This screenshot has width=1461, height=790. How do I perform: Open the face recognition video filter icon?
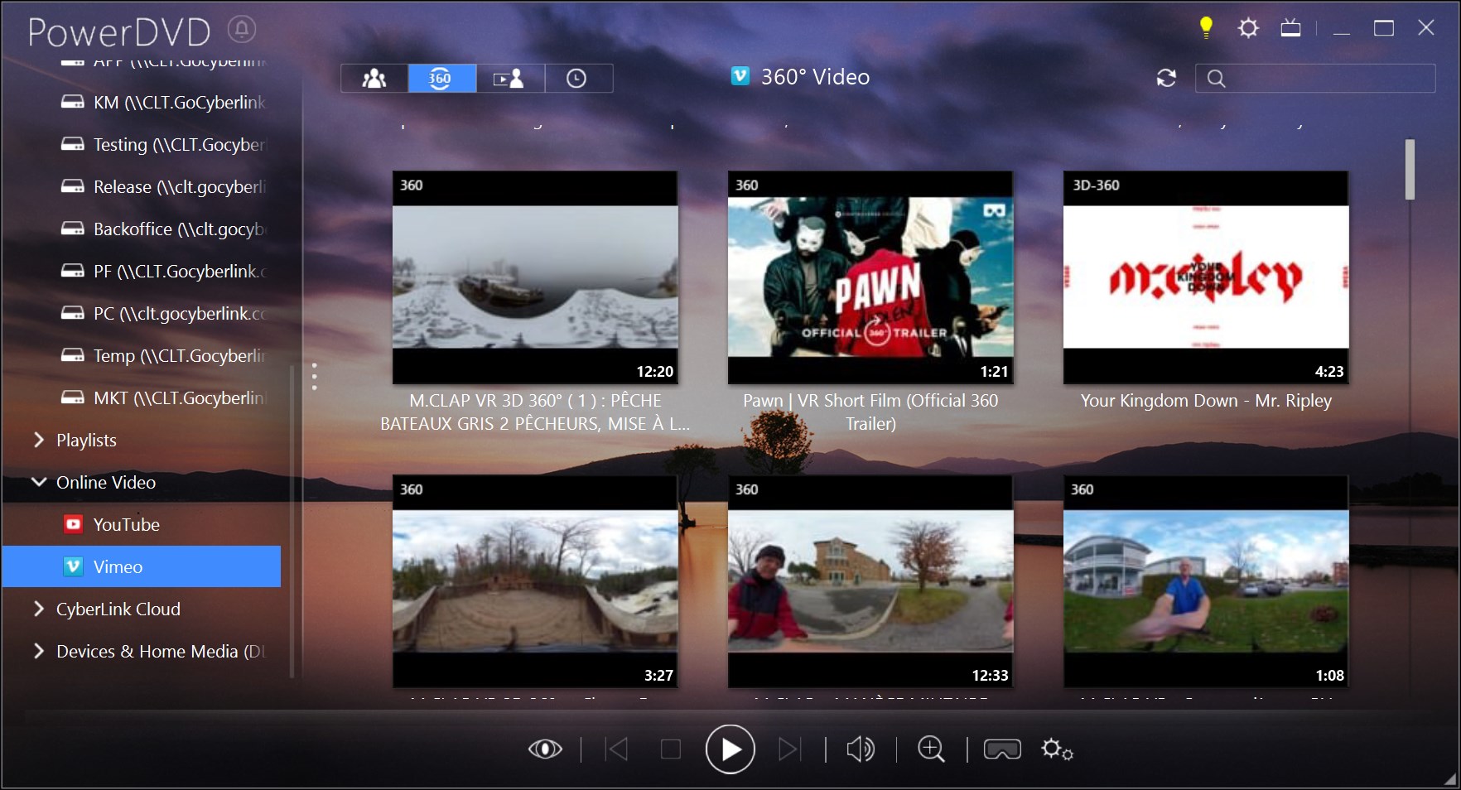click(510, 78)
